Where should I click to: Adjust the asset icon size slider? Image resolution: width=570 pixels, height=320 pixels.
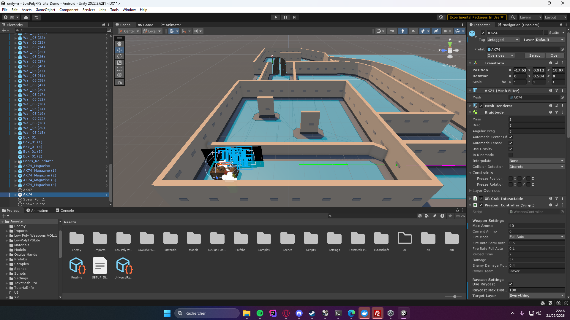click(454, 297)
